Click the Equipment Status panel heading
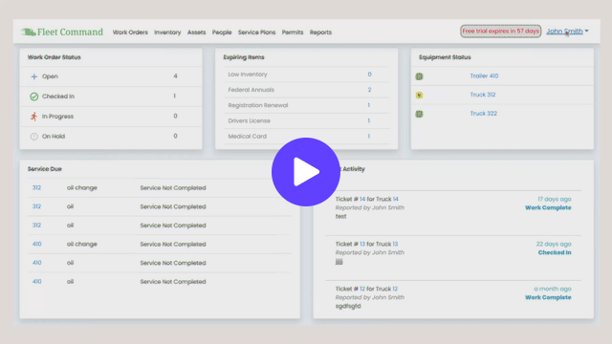 pyautogui.click(x=445, y=57)
